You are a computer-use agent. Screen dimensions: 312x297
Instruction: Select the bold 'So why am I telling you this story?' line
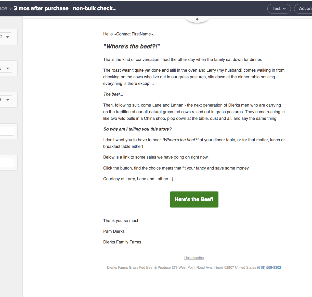click(137, 129)
